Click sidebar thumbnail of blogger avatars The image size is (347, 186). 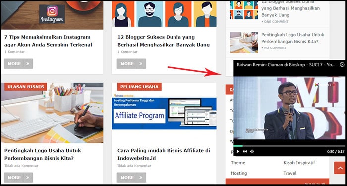click(244, 10)
